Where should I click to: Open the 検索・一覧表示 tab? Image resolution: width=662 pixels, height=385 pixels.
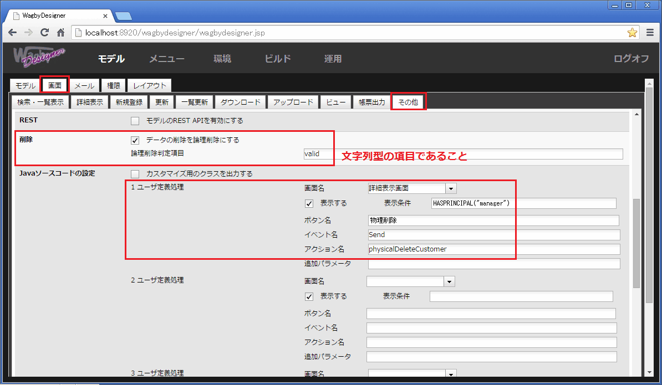[40, 102]
